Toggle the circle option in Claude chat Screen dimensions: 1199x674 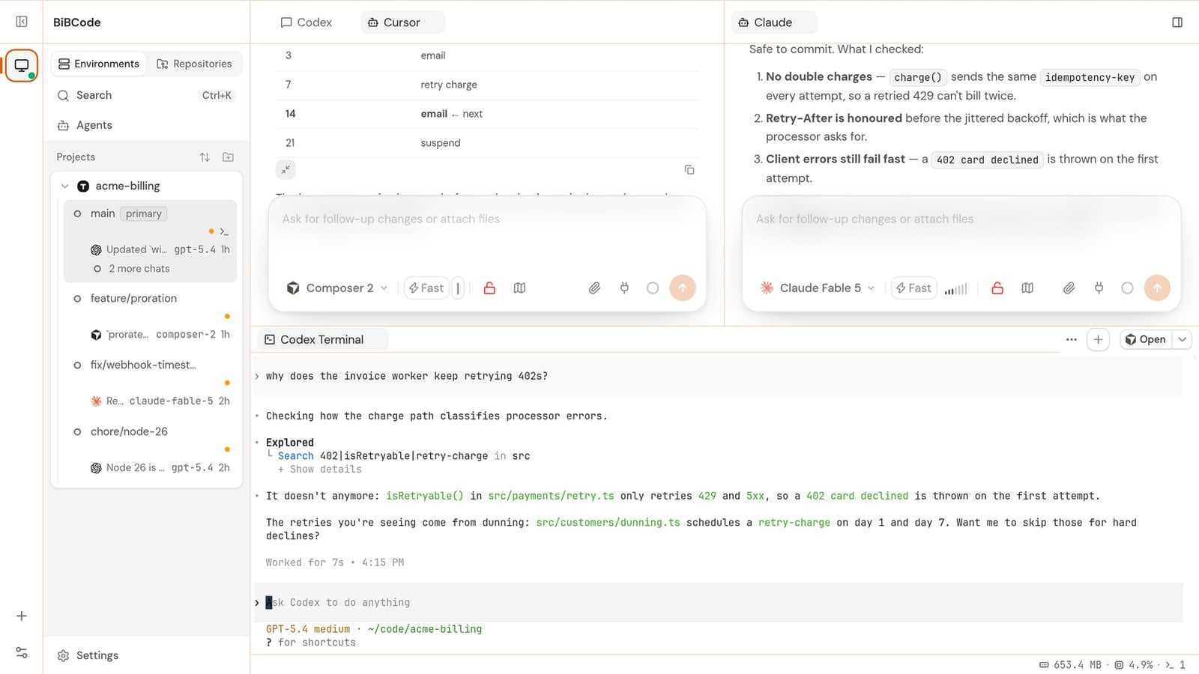[x=1127, y=288]
